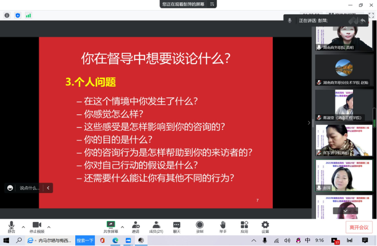Open the apps (应用) menu
Screen dimensions: 377x246
click(x=244, y=227)
